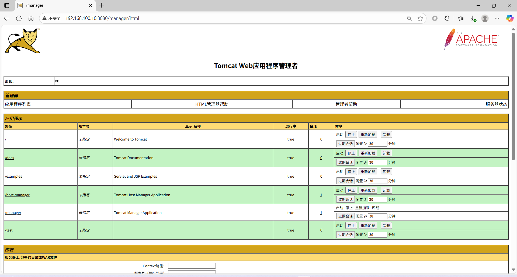Open the /manager application link
The width and height of the screenshot is (517, 277).
(x=13, y=213)
